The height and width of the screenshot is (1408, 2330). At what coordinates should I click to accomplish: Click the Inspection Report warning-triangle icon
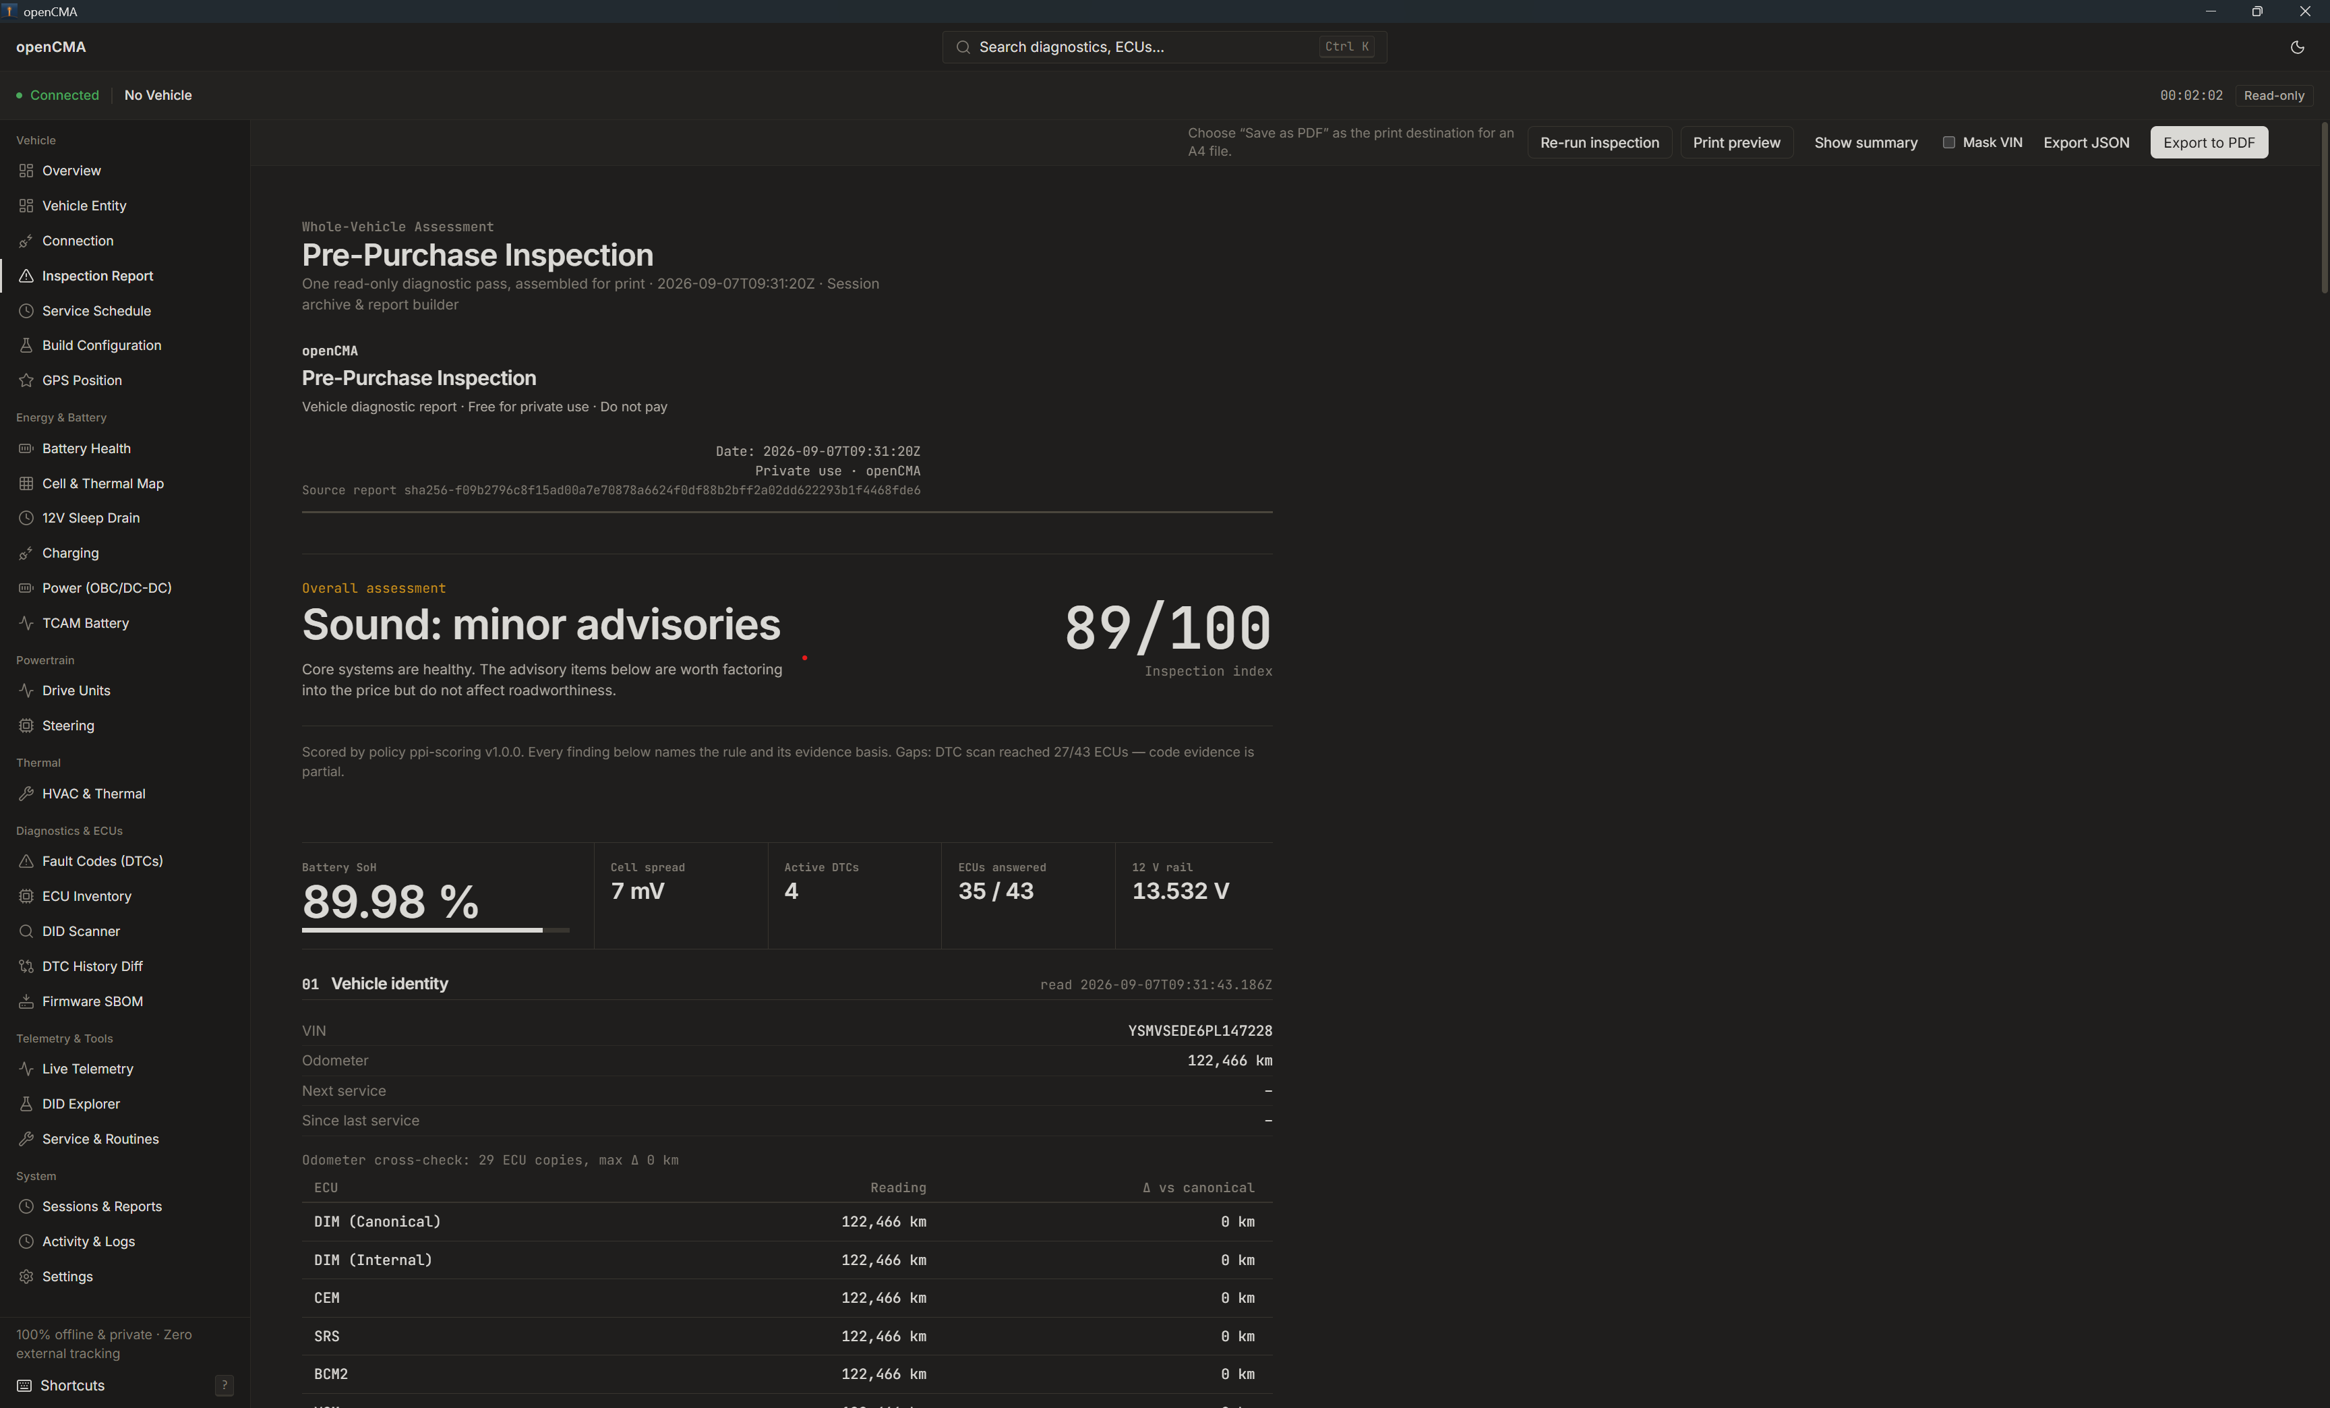[26, 276]
